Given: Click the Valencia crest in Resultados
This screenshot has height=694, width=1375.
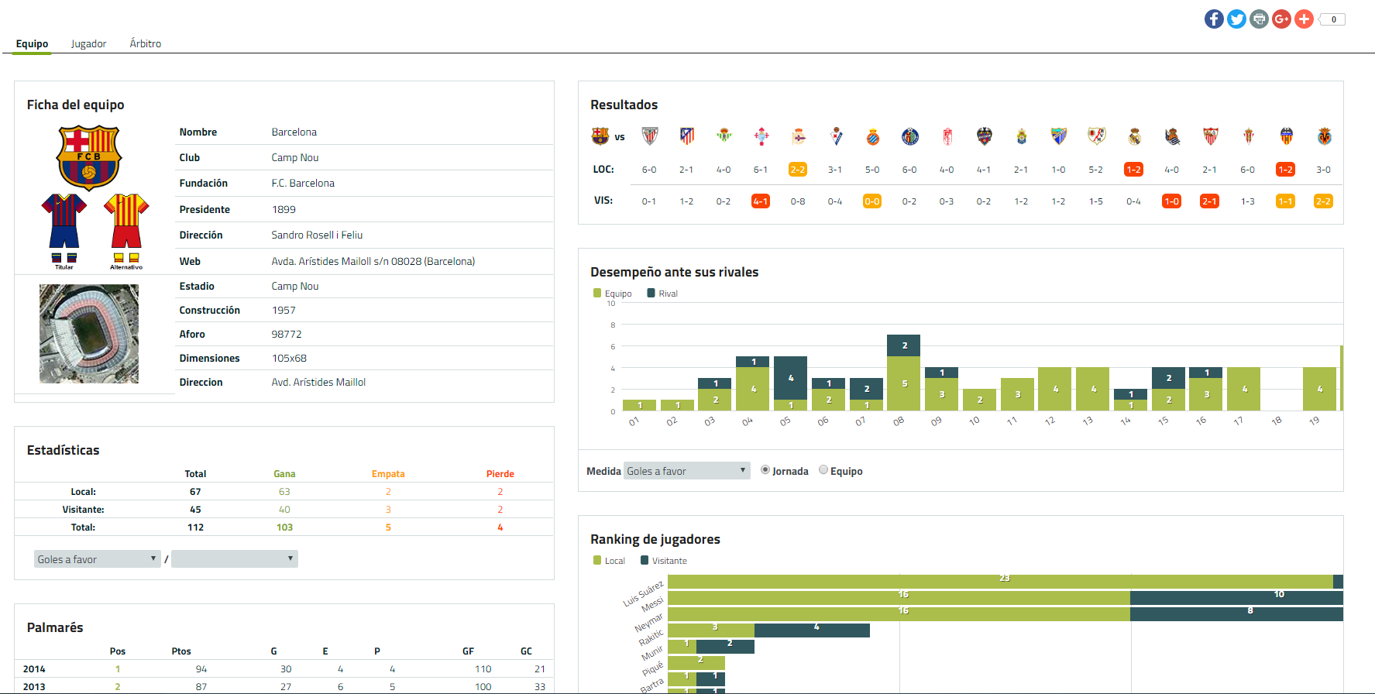Looking at the screenshot, I should click(x=1286, y=137).
